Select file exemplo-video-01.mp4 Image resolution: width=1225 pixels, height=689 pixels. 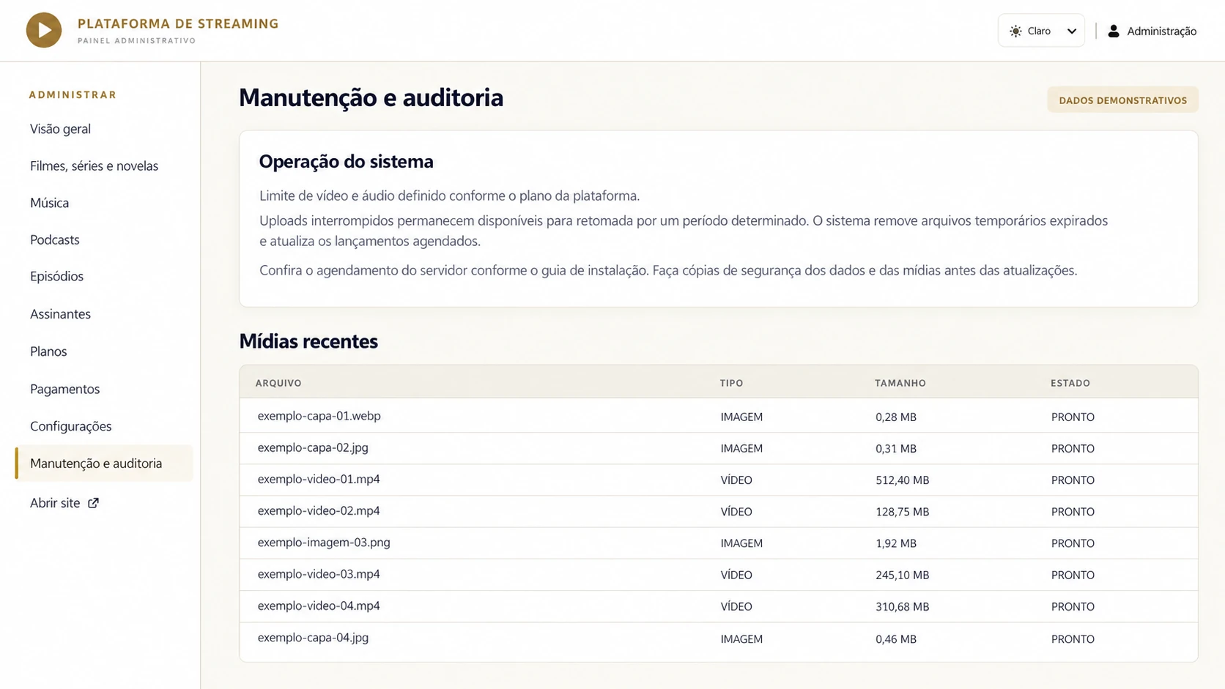(x=319, y=479)
